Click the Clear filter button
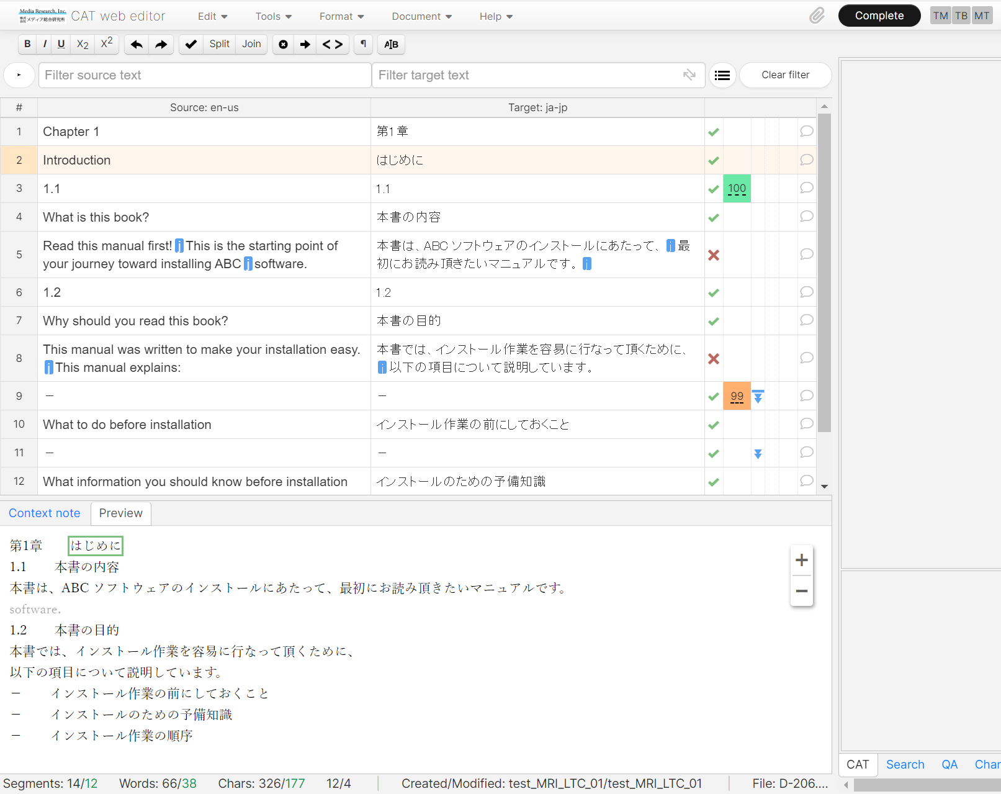The height and width of the screenshot is (794, 1001). point(785,75)
